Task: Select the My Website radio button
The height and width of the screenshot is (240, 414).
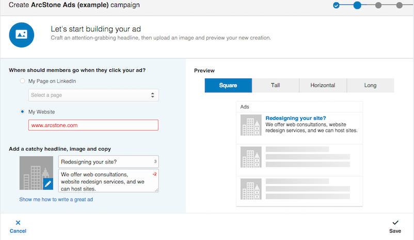Action: coord(22,111)
